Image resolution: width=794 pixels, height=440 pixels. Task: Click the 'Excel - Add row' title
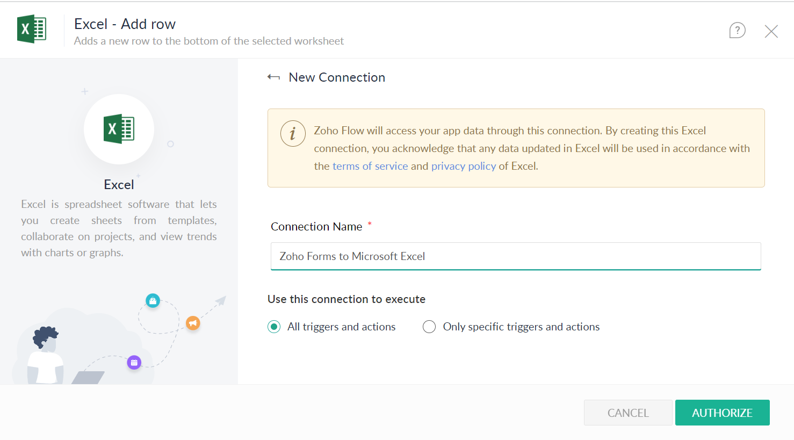125,24
